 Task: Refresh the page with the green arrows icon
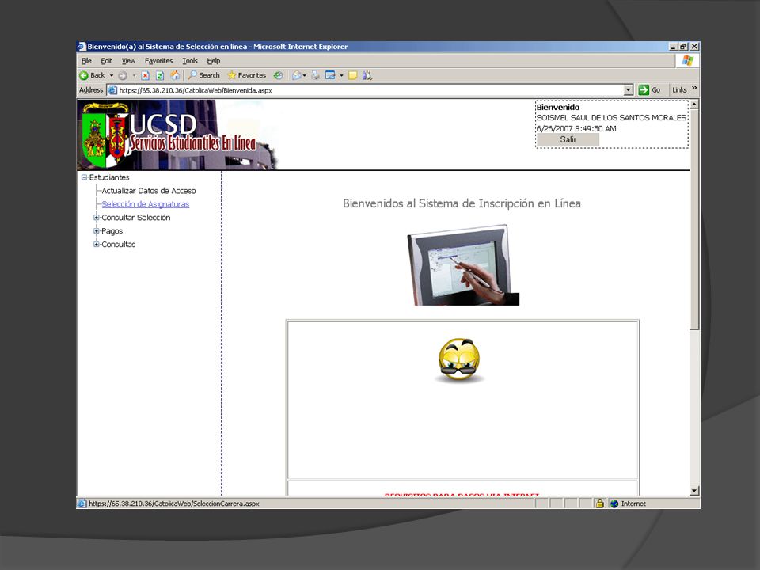pos(159,75)
